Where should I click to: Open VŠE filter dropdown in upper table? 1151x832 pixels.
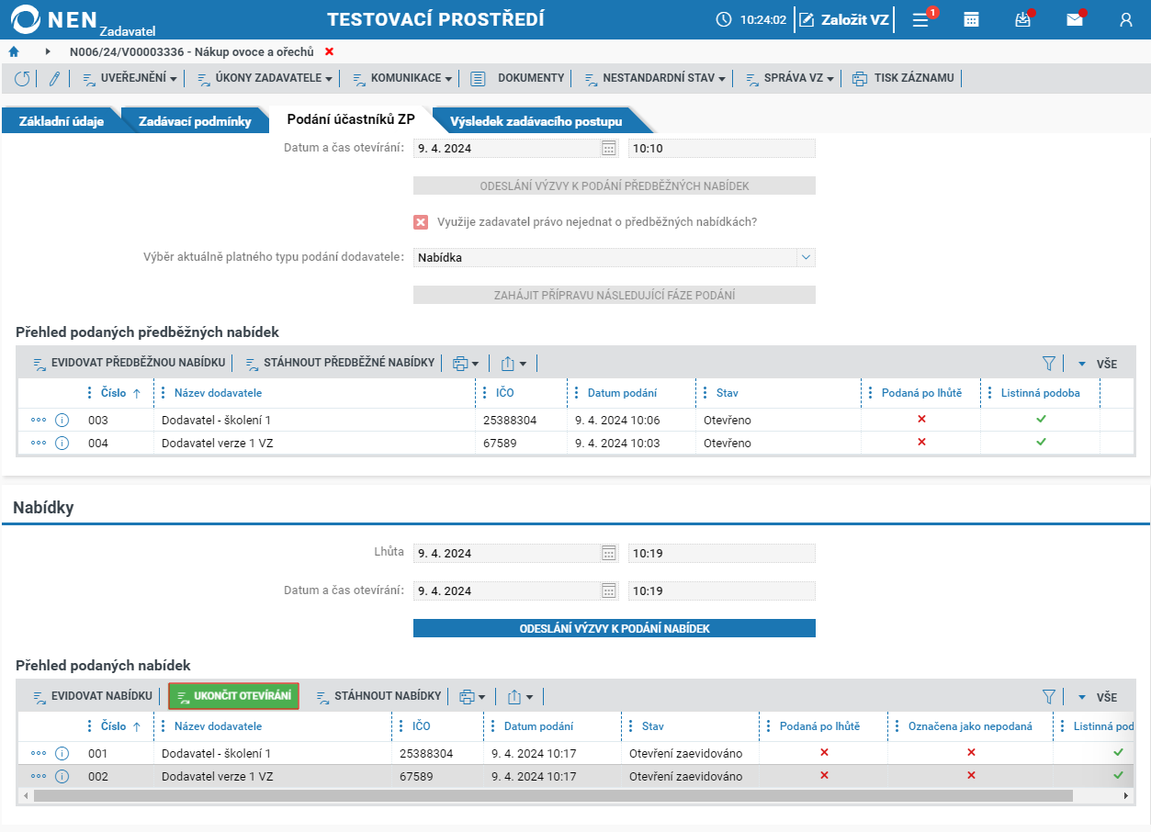[1098, 364]
